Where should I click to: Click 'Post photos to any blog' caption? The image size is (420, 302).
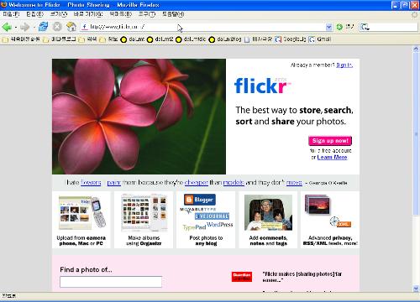[x=206, y=241]
